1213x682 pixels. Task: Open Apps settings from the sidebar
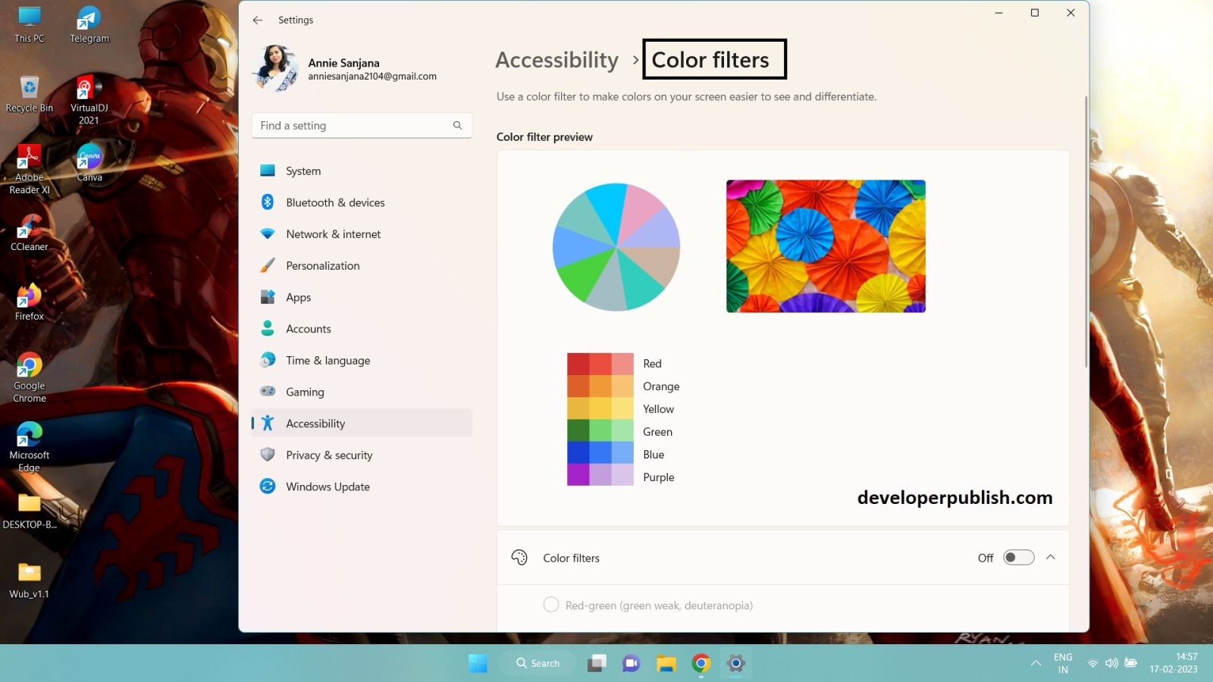pos(298,297)
